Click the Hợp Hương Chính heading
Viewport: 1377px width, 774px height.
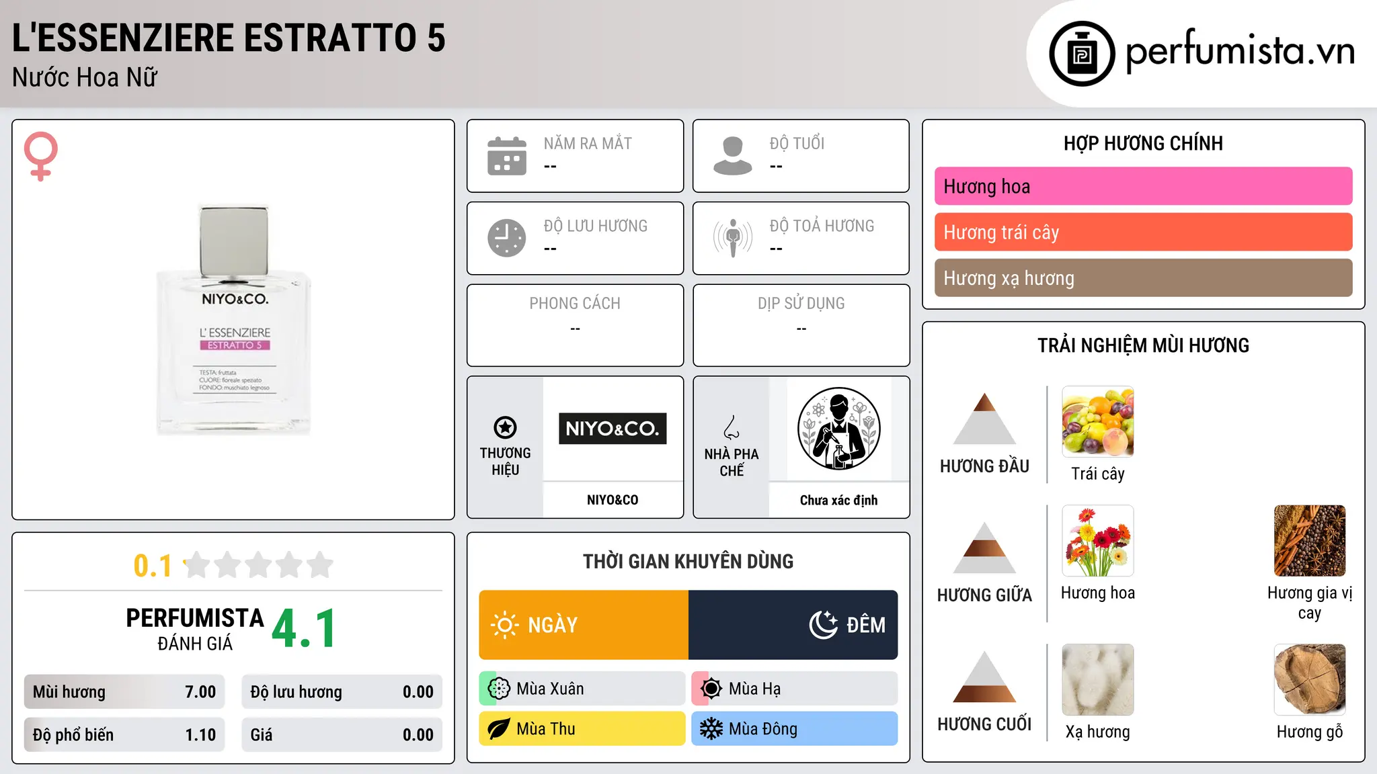(x=1143, y=143)
